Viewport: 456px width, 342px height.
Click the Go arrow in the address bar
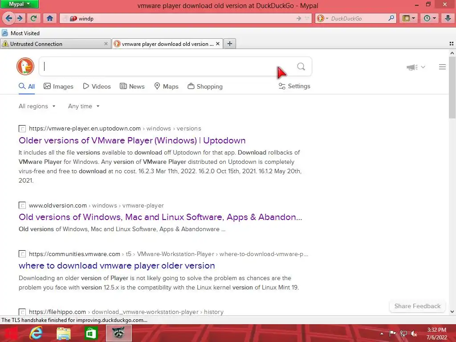[299, 18]
